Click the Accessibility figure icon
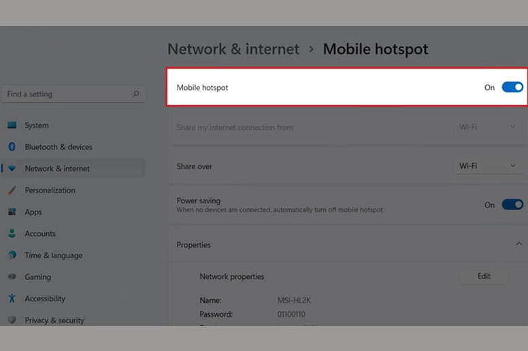This screenshot has width=528, height=351. click(x=12, y=299)
